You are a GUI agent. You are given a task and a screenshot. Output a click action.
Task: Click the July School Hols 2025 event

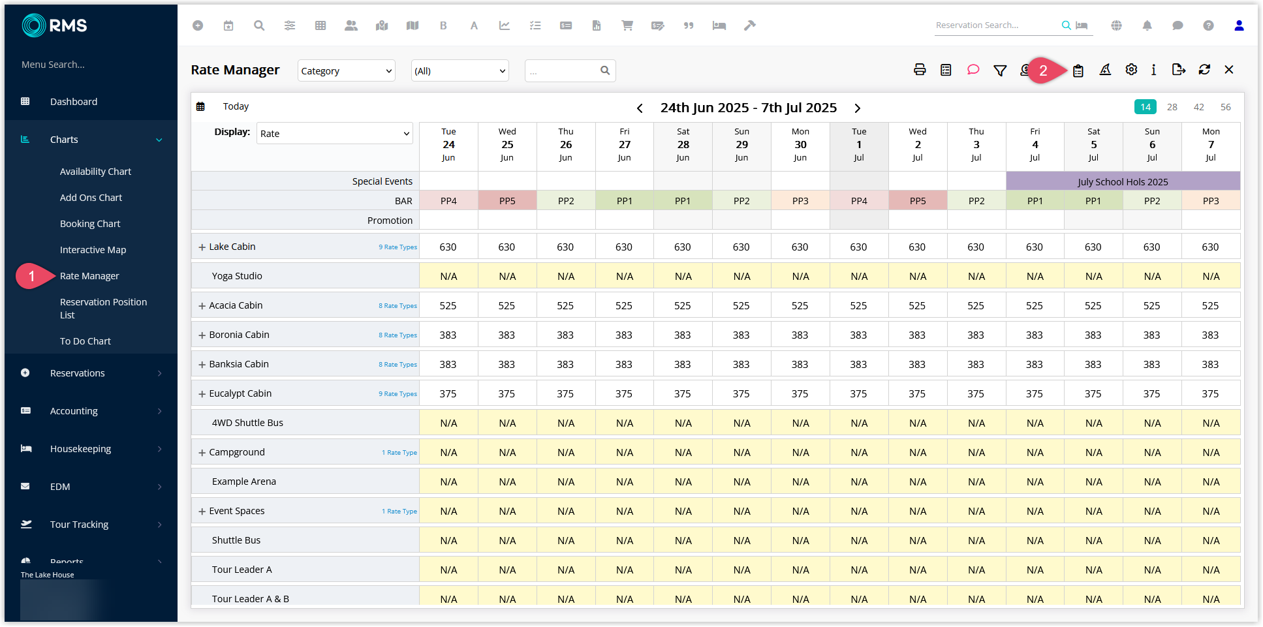(1123, 181)
